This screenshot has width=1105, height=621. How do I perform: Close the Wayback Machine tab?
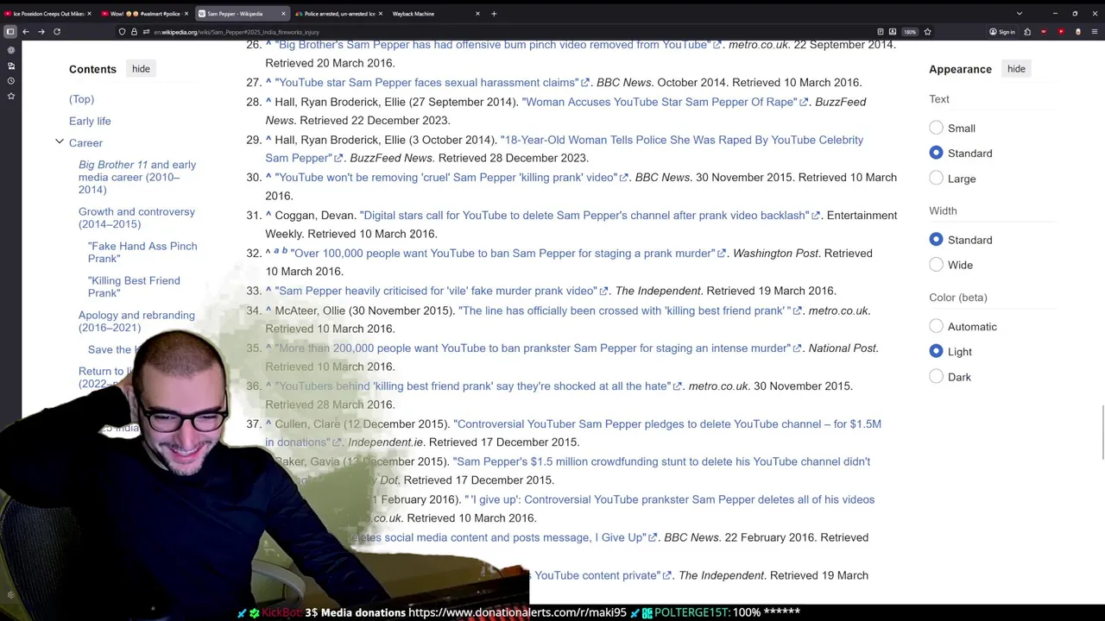(x=477, y=14)
